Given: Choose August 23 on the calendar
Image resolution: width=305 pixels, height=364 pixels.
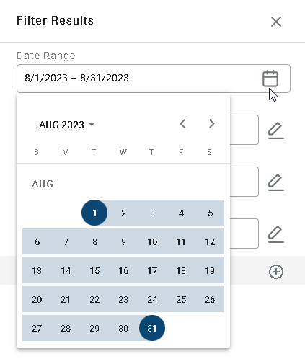Looking at the screenshot, I should pyautogui.click(x=123, y=299).
